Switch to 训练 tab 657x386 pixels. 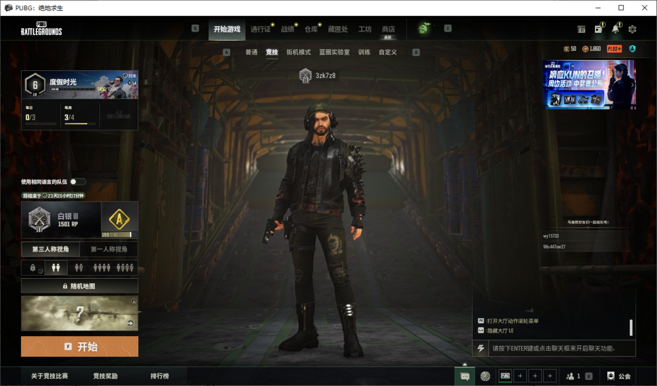(x=364, y=52)
